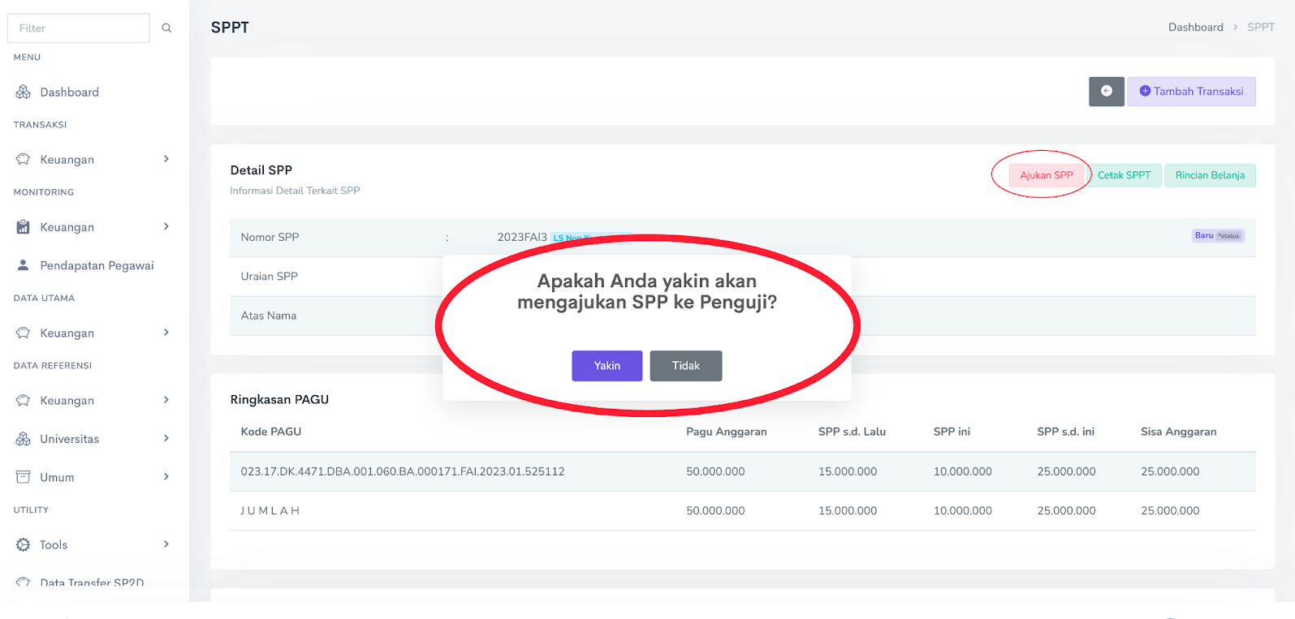1295x619 pixels.
Task: Expand the Tools submenu chevron
Action: (166, 544)
